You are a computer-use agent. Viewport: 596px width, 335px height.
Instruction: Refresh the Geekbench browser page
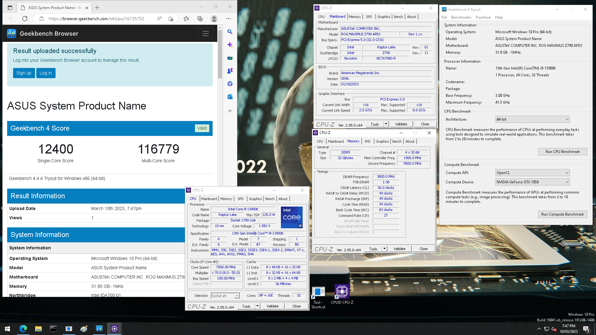pos(25,19)
